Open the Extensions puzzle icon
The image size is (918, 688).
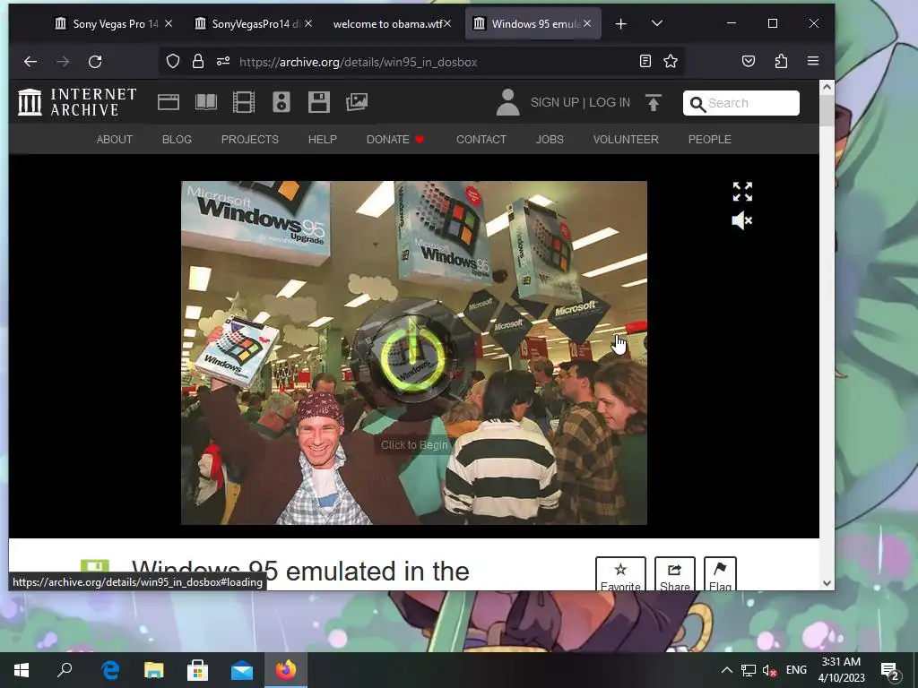click(781, 62)
